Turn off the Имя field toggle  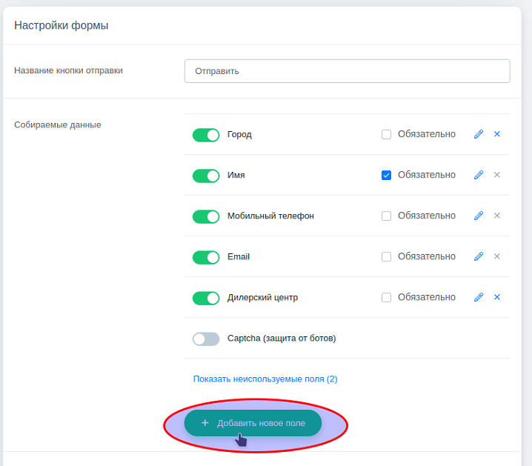point(206,176)
